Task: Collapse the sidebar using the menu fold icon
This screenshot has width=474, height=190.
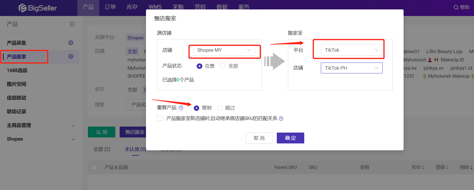Action: [72, 24]
